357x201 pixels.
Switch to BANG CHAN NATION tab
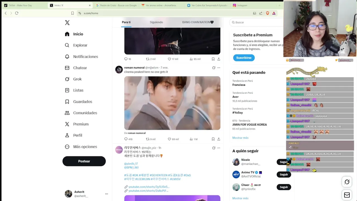(x=198, y=22)
